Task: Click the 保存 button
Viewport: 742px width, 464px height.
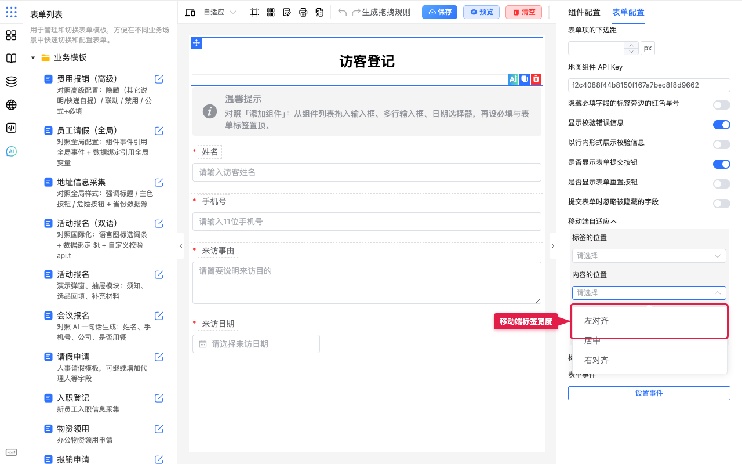Action: [x=439, y=12]
